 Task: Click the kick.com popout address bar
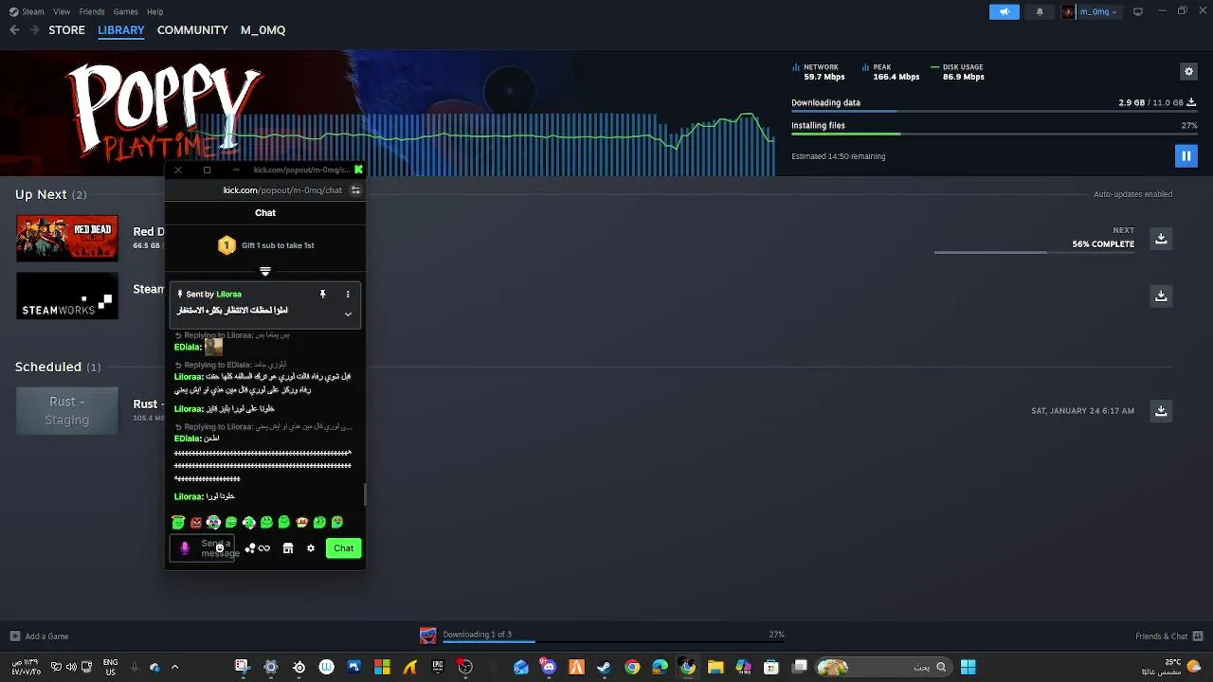tap(282, 190)
